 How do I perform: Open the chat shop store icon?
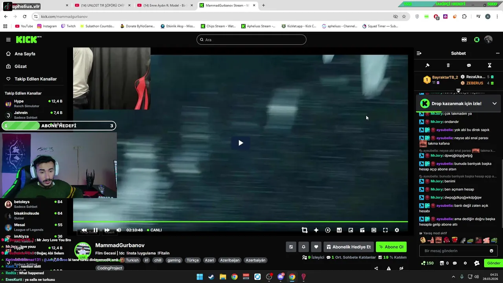point(442,263)
